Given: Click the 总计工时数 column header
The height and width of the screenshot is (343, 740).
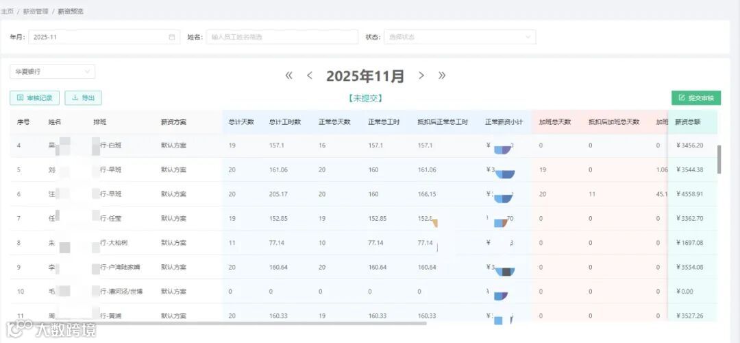Looking at the screenshot, I should pos(285,122).
